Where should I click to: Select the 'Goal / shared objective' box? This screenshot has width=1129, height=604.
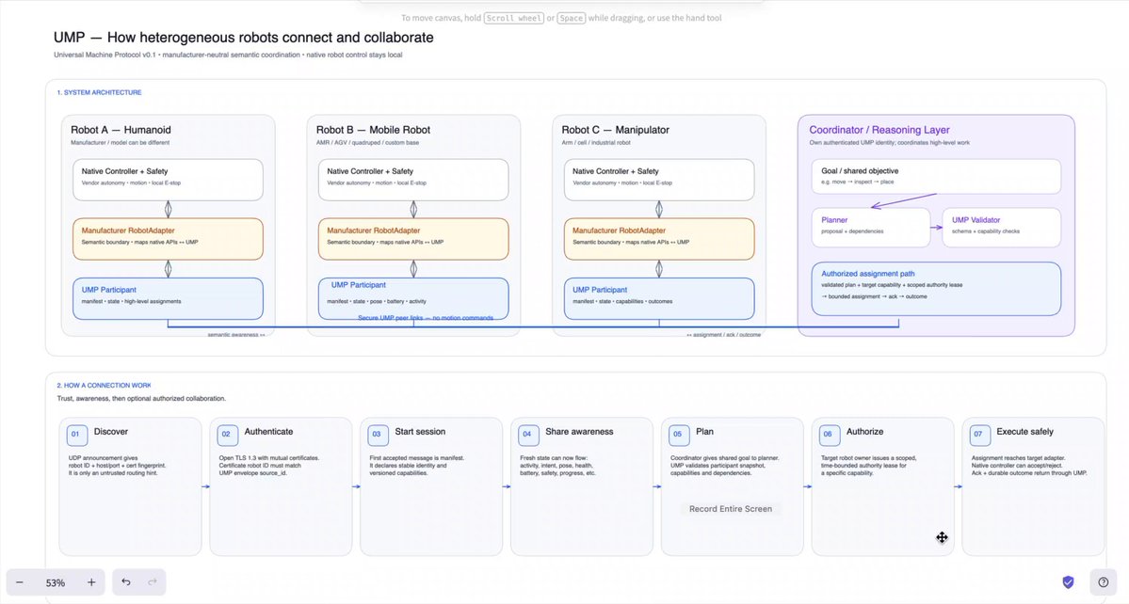click(x=936, y=176)
